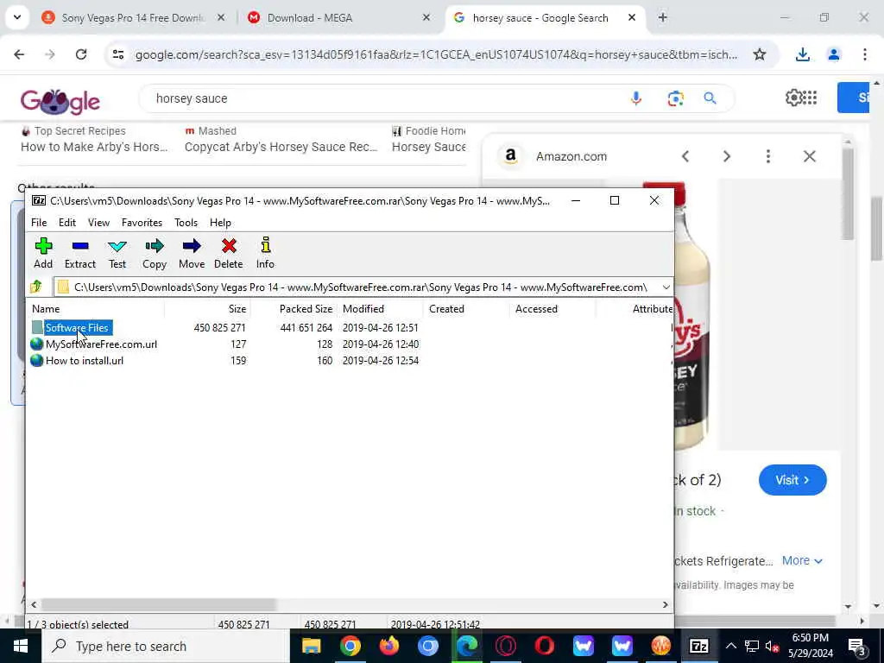
Task: Click the Add button in 7-Zip toolbar
Action: coord(43,253)
